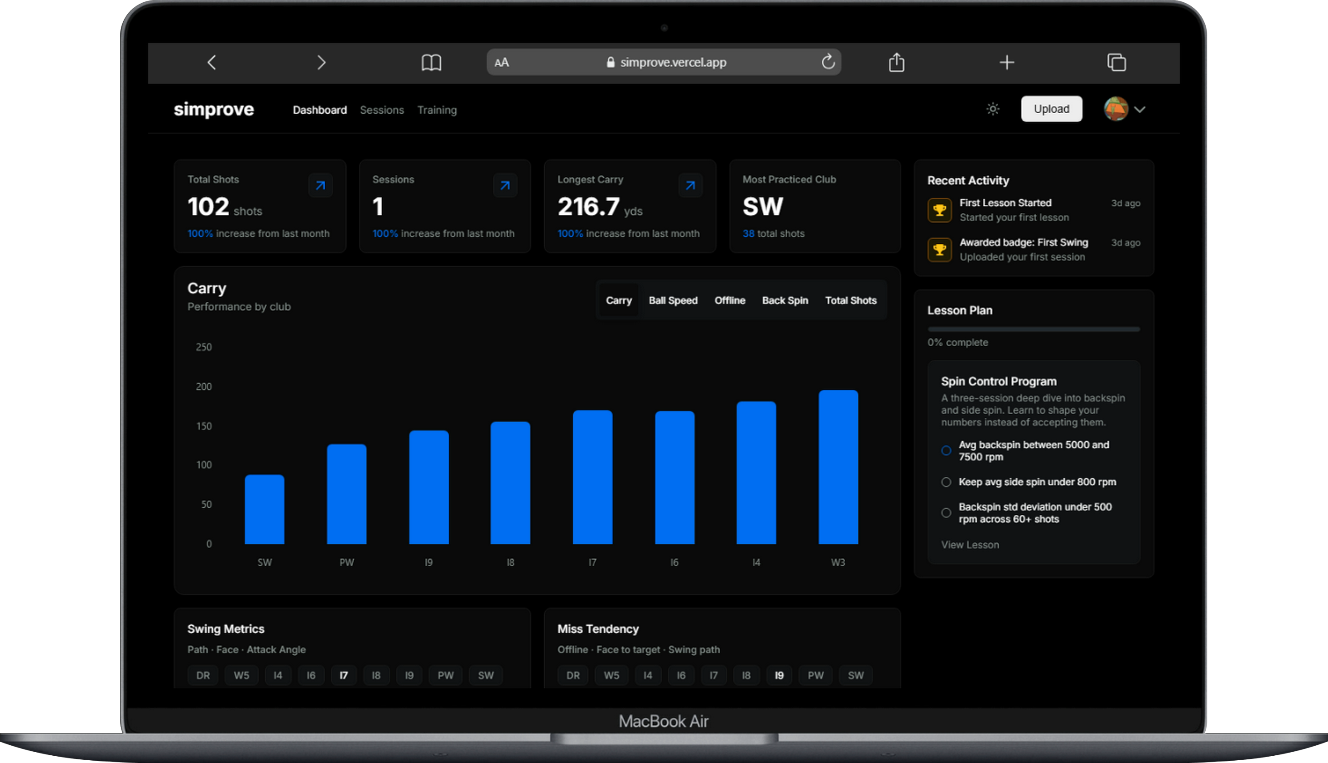The height and width of the screenshot is (763, 1328).
Task: Check Backspin std deviation goal circle
Action: 946,513
